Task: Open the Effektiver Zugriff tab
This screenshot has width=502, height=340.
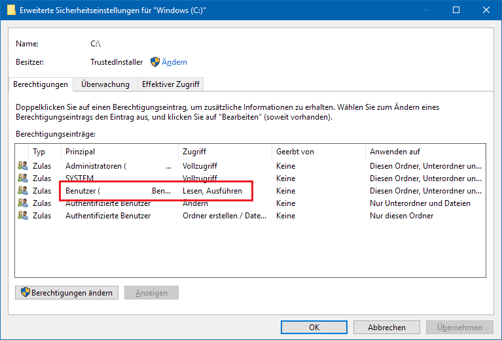Action: [x=171, y=84]
